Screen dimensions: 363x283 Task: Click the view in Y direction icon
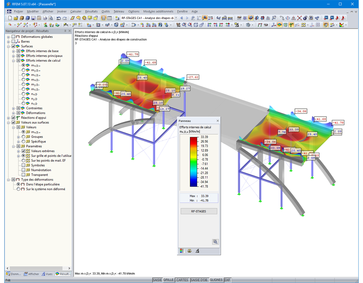[x=215, y=25]
